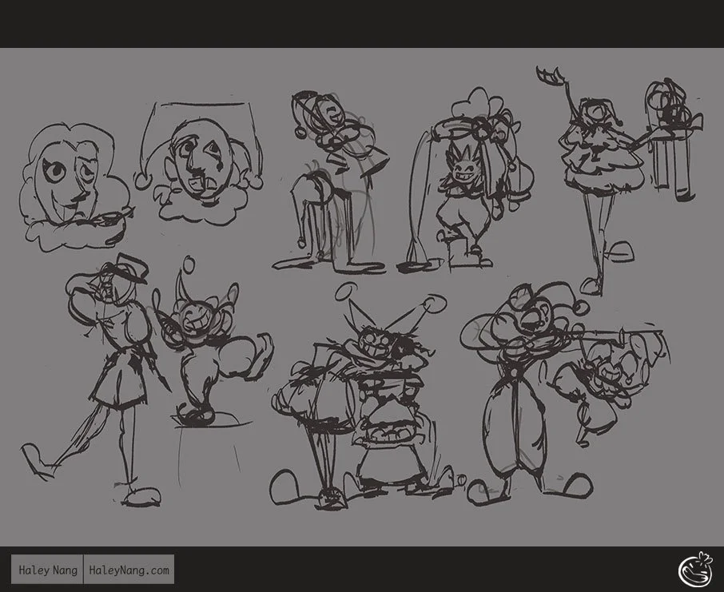Open the HaleyNang.com website link
The height and width of the screenshot is (592, 724).
130,570
